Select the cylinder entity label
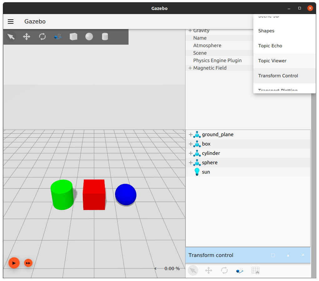This screenshot has width=319, height=281. pyautogui.click(x=211, y=153)
